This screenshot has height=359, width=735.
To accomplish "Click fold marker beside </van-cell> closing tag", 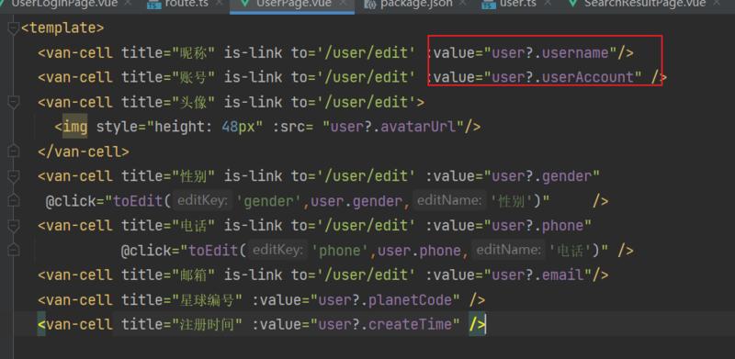I will point(14,151).
